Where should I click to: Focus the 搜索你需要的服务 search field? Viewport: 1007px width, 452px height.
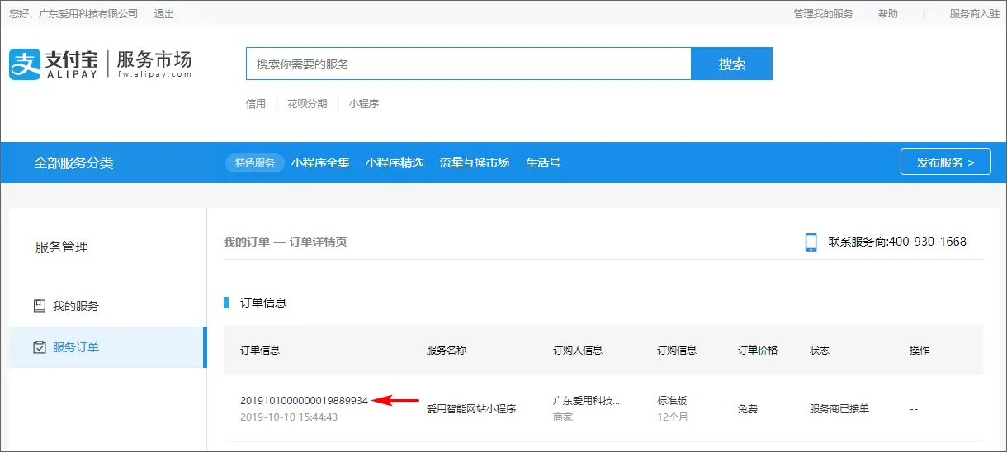(468, 64)
